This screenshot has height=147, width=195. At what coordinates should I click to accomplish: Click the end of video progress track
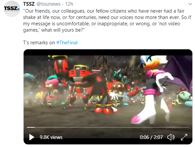tap(188, 127)
